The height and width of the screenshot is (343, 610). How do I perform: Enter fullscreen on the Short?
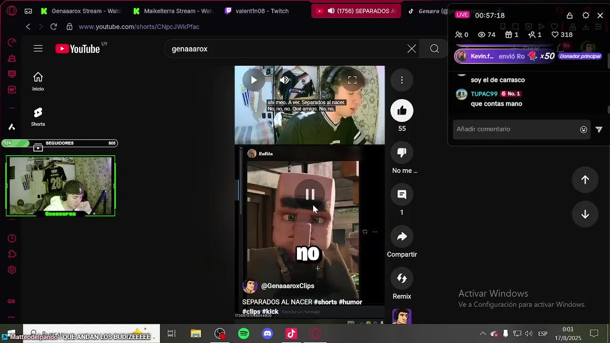coord(352,80)
